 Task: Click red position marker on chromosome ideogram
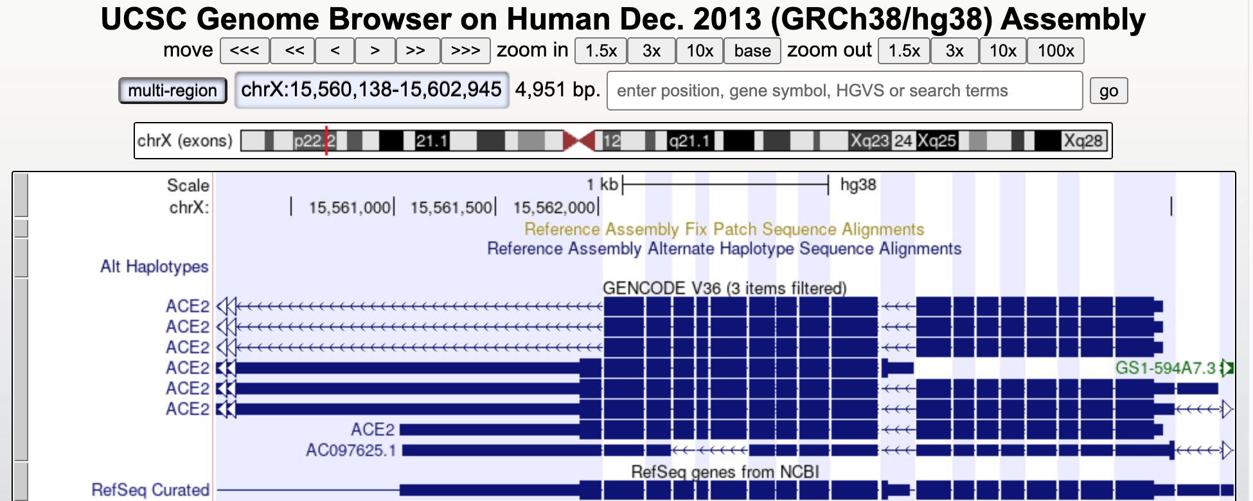(x=326, y=141)
